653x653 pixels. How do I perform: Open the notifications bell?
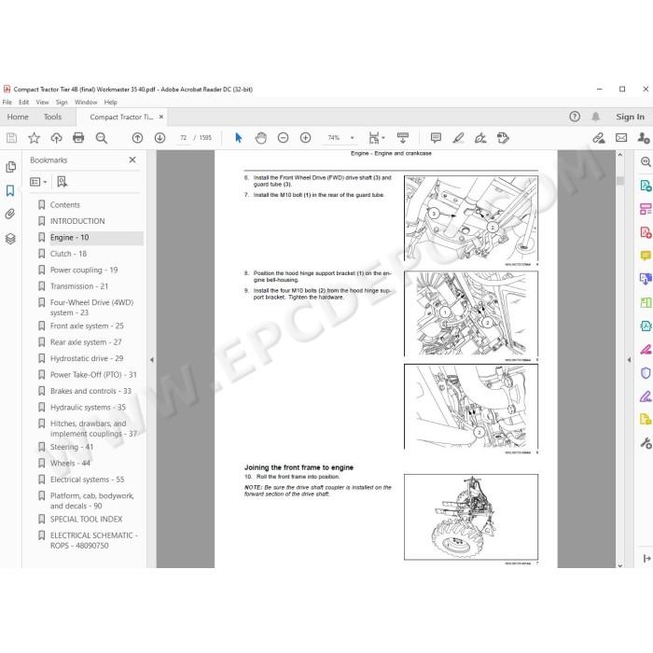coord(596,117)
